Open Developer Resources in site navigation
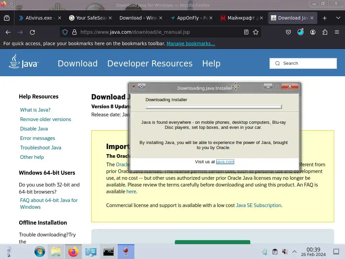 pos(150,63)
